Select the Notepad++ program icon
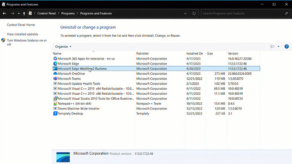This screenshot has height=164, width=292. (x=55, y=104)
